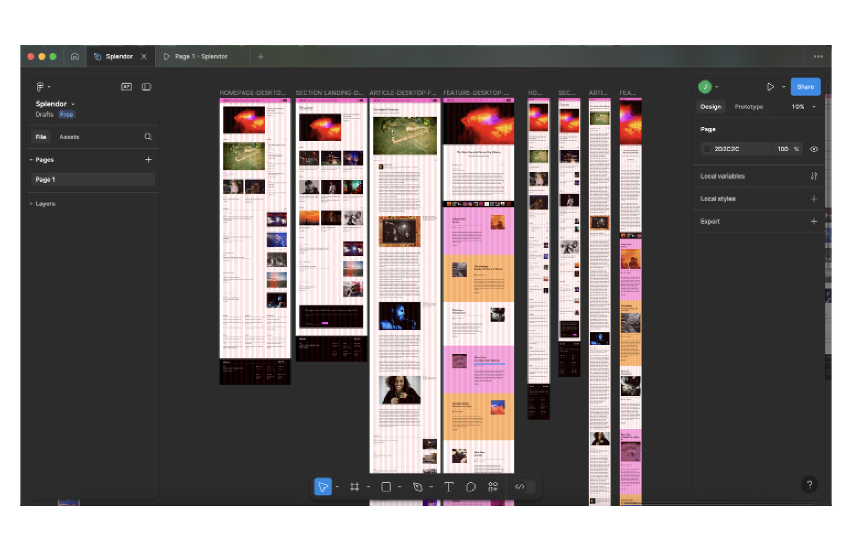
Task: Open Local variables settings icon
Action: (814, 176)
